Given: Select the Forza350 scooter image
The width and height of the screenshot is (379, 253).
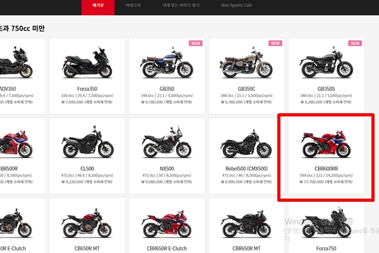Looking at the screenshot, I should point(87,64).
